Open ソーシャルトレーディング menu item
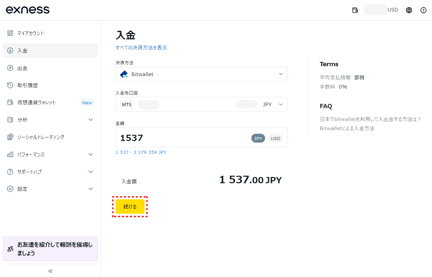The image size is (432, 277). [x=50, y=137]
